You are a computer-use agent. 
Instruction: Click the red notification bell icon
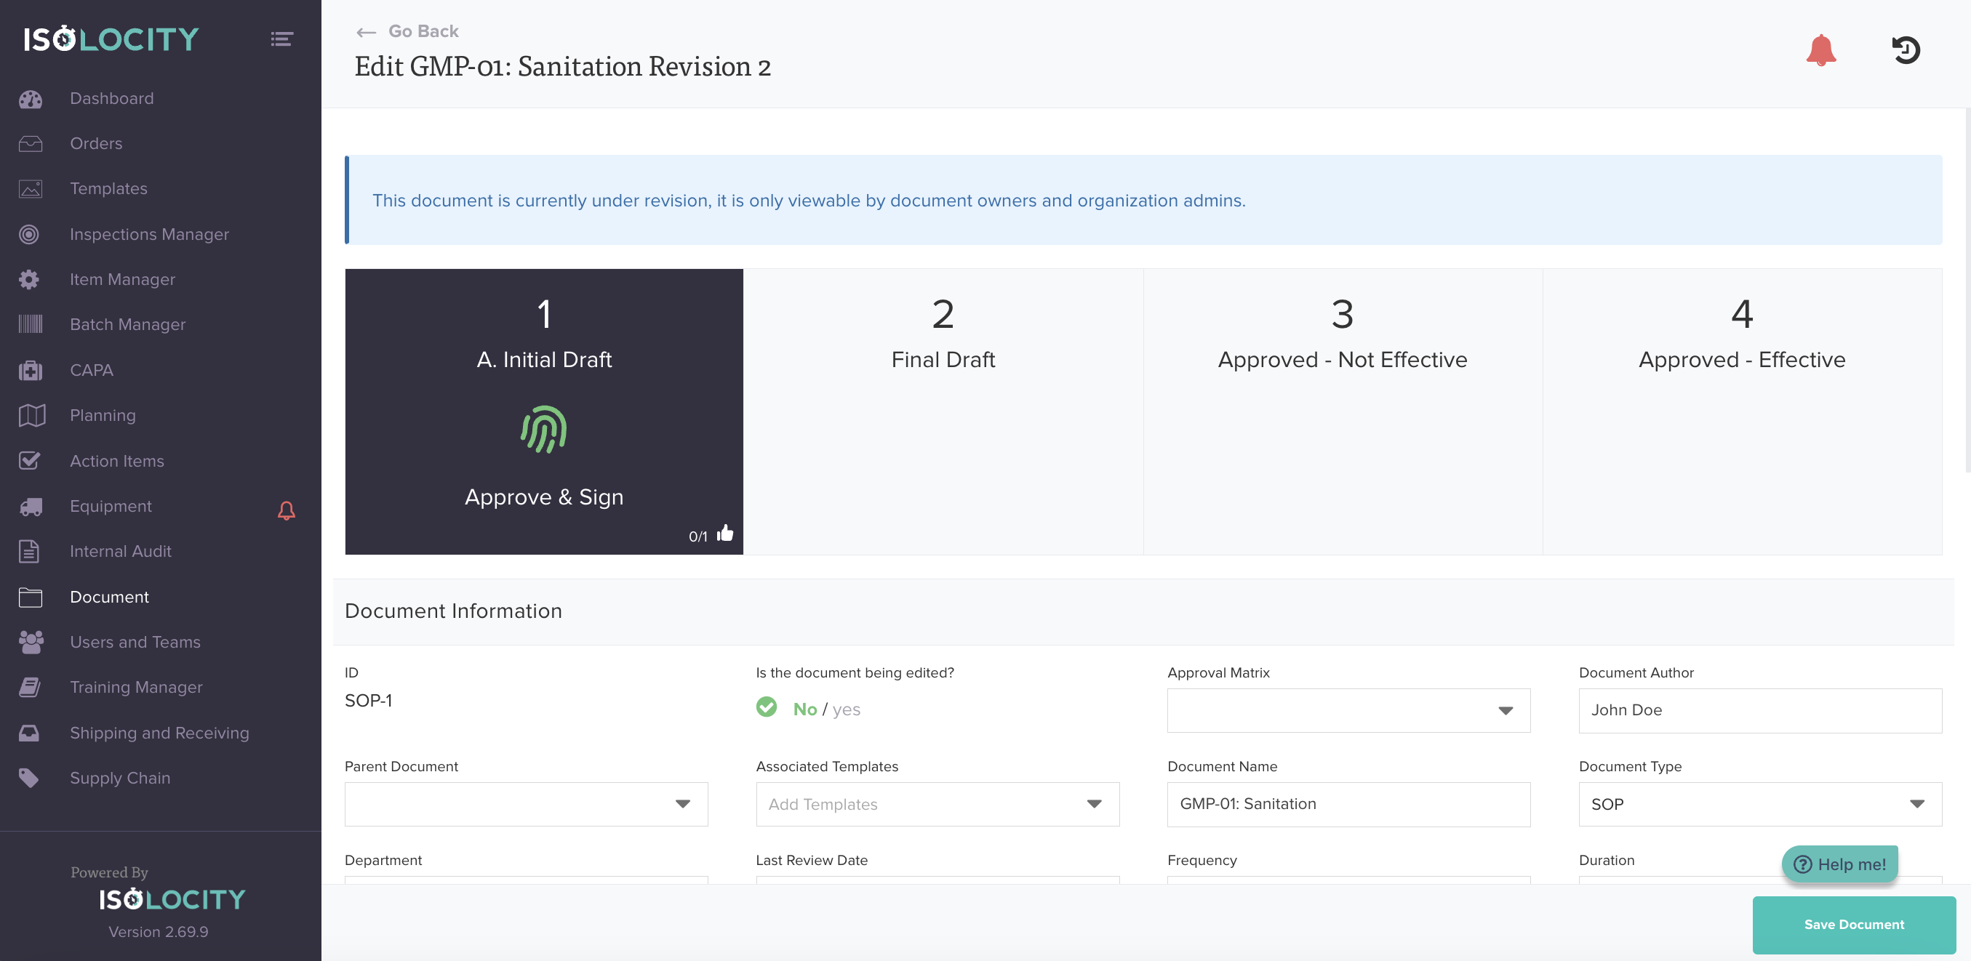[x=1820, y=50]
